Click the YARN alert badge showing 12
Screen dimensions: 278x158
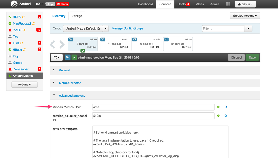39,30
